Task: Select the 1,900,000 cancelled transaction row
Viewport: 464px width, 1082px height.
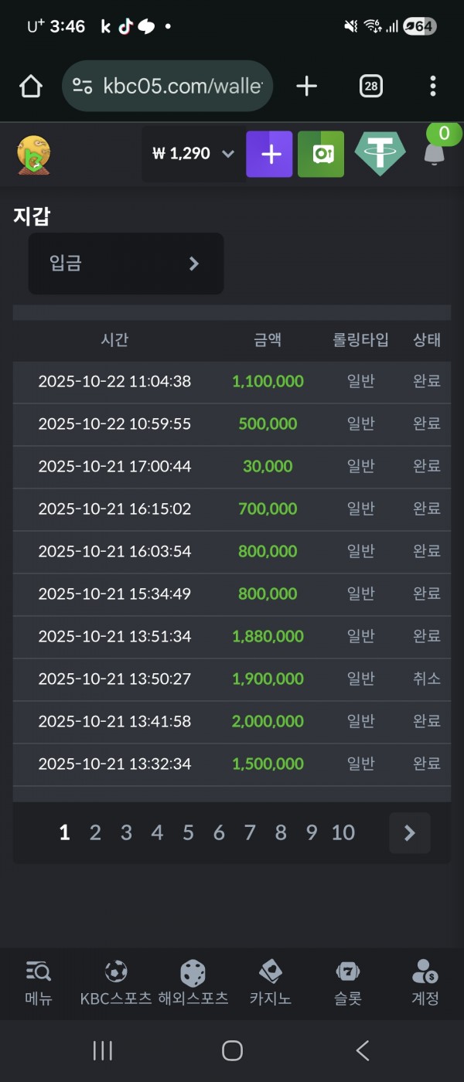Action: pyautogui.click(x=232, y=679)
